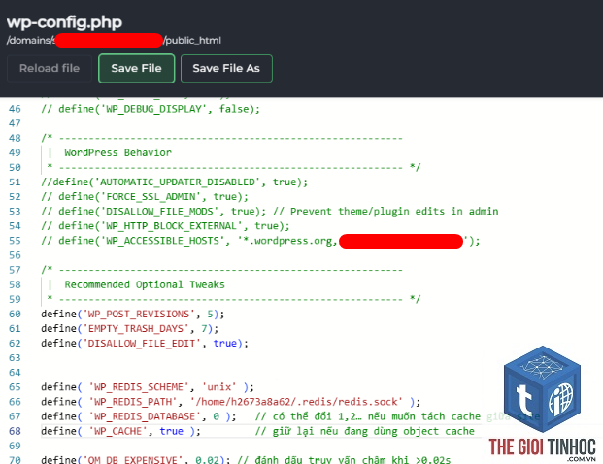This screenshot has height=464, width=603.
Task: Click 'QM_DB_EXPENSIVE' constant on line 70
Action: pos(133,460)
